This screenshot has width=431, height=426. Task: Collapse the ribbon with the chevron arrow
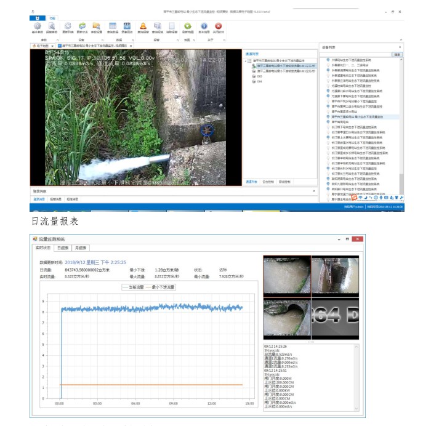click(401, 40)
